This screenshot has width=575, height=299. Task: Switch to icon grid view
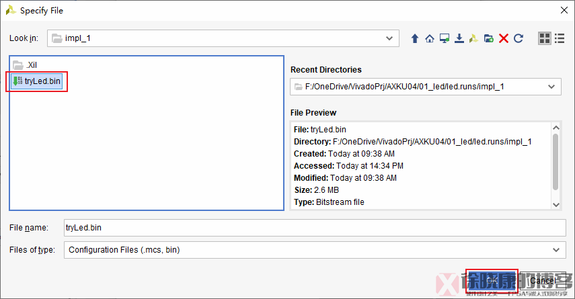tap(545, 39)
